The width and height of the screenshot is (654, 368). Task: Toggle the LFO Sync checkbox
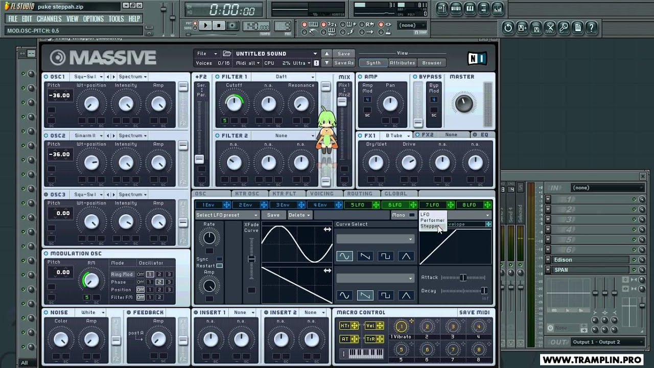[219, 259]
